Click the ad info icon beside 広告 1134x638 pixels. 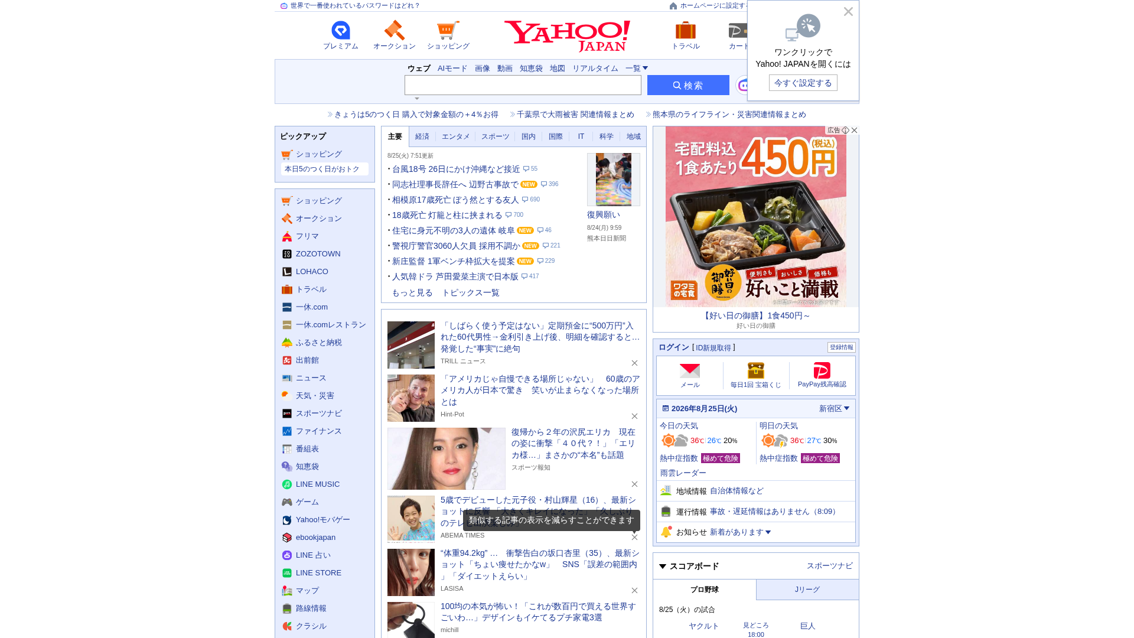[845, 130]
